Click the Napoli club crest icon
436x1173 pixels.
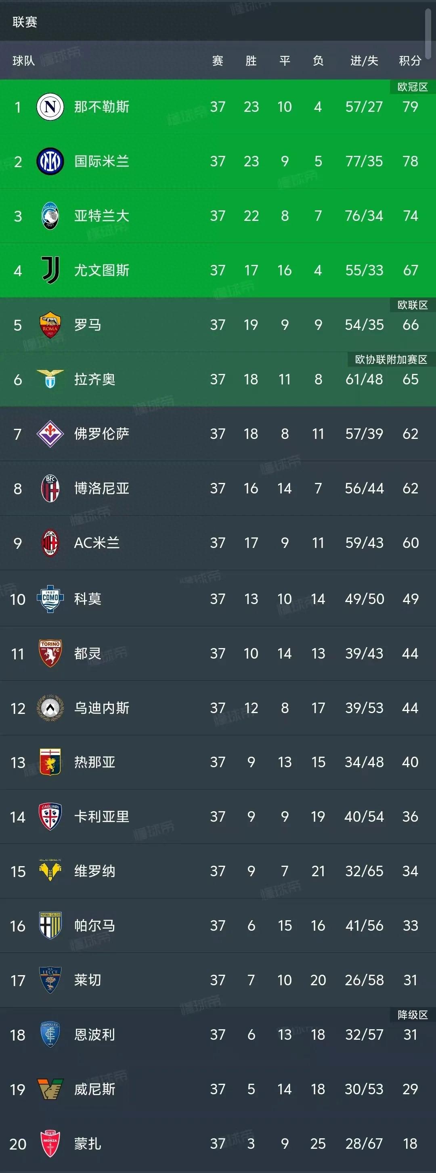[50, 107]
